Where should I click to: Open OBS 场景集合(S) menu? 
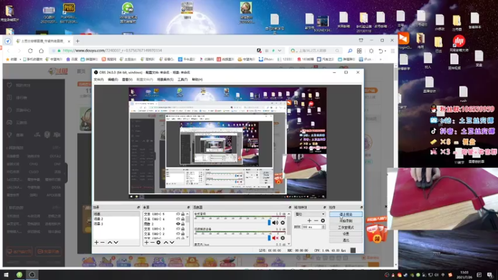[165, 80]
